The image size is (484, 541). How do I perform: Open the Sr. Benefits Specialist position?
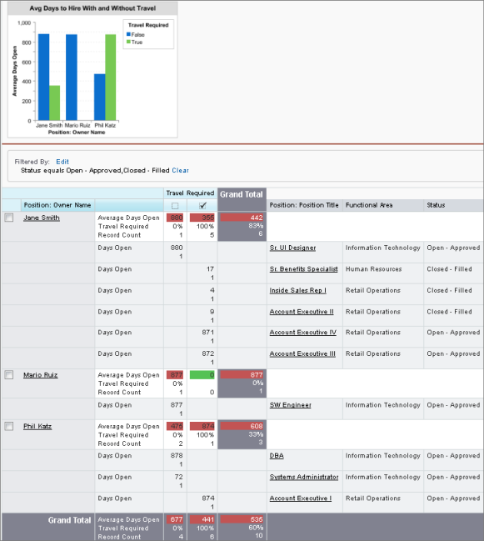303,269
